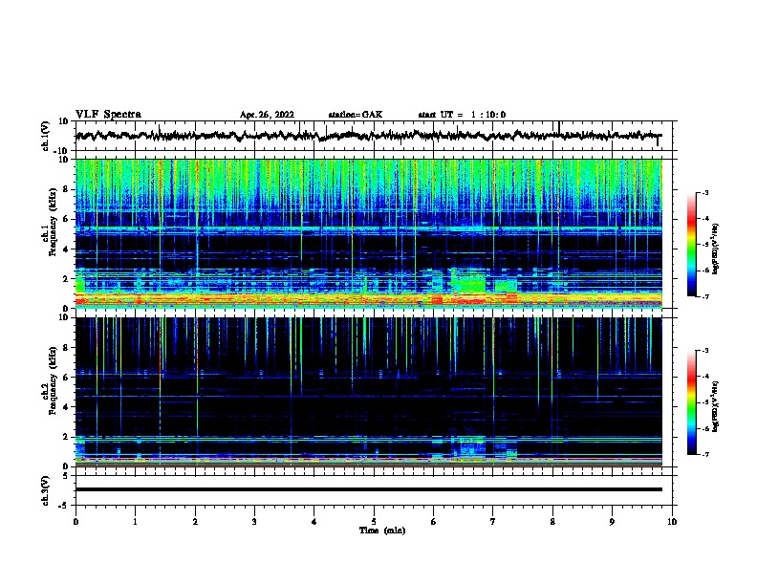Click the ch.1 spectrogram color bar
This screenshot has height=585, width=757.
point(691,245)
